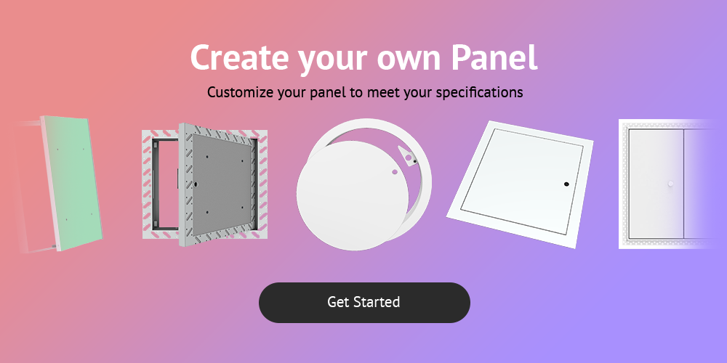Viewport: 727px width, 363px height.
Task: Click the "Customize your panel" subtitle text
Action: coord(365,92)
